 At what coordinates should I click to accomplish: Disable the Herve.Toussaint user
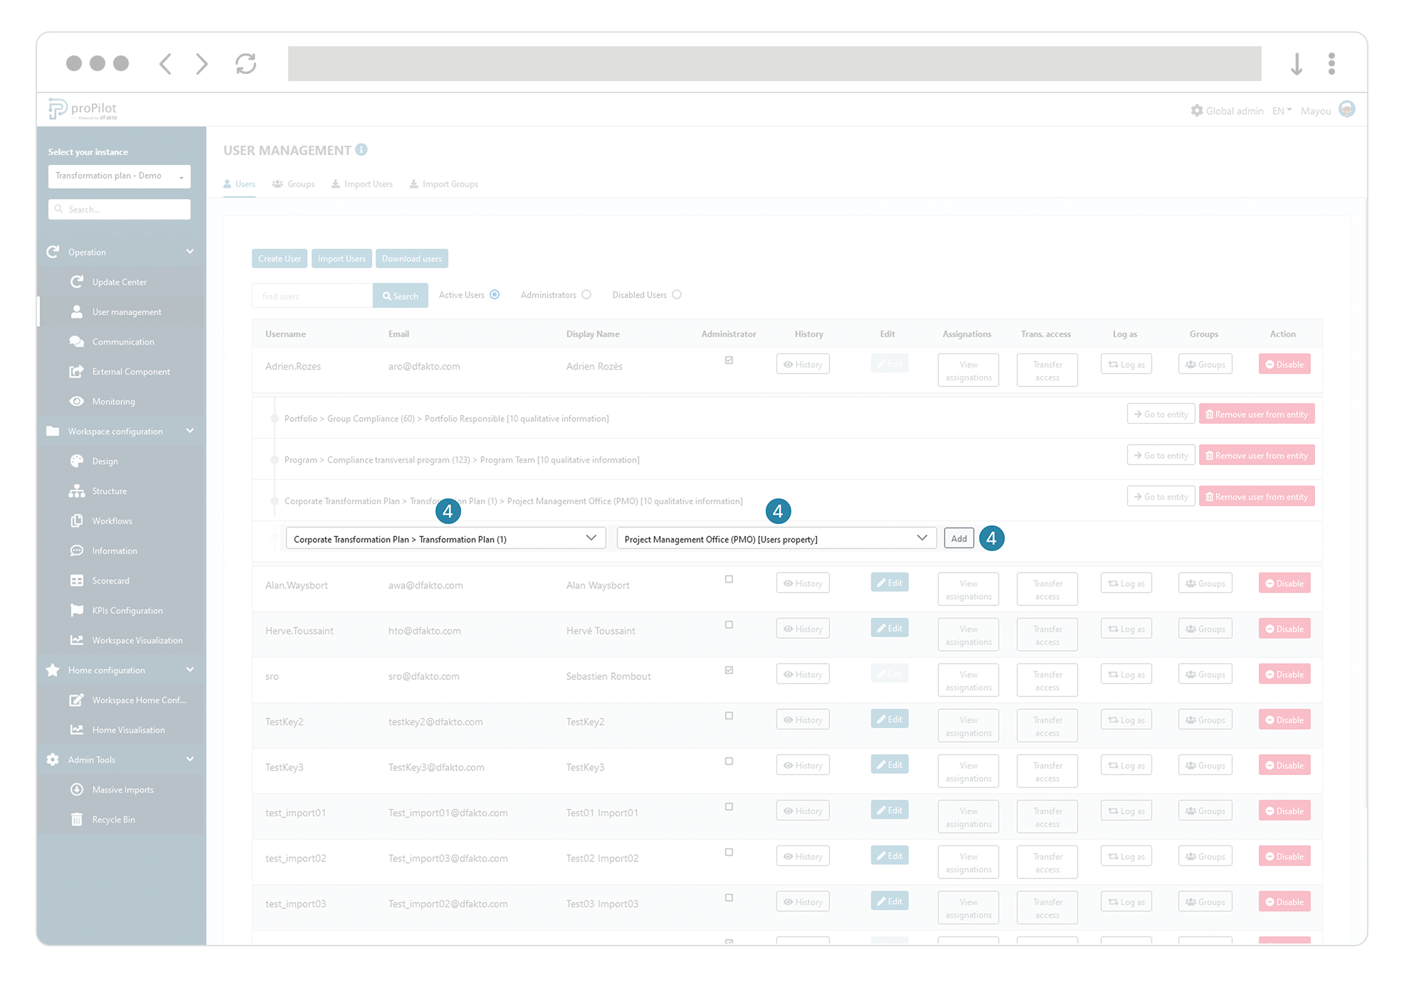(x=1284, y=629)
